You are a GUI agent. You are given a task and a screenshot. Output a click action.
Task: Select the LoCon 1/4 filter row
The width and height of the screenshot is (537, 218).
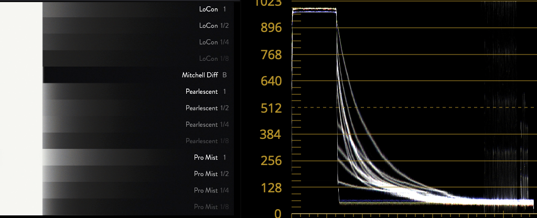pos(138,42)
